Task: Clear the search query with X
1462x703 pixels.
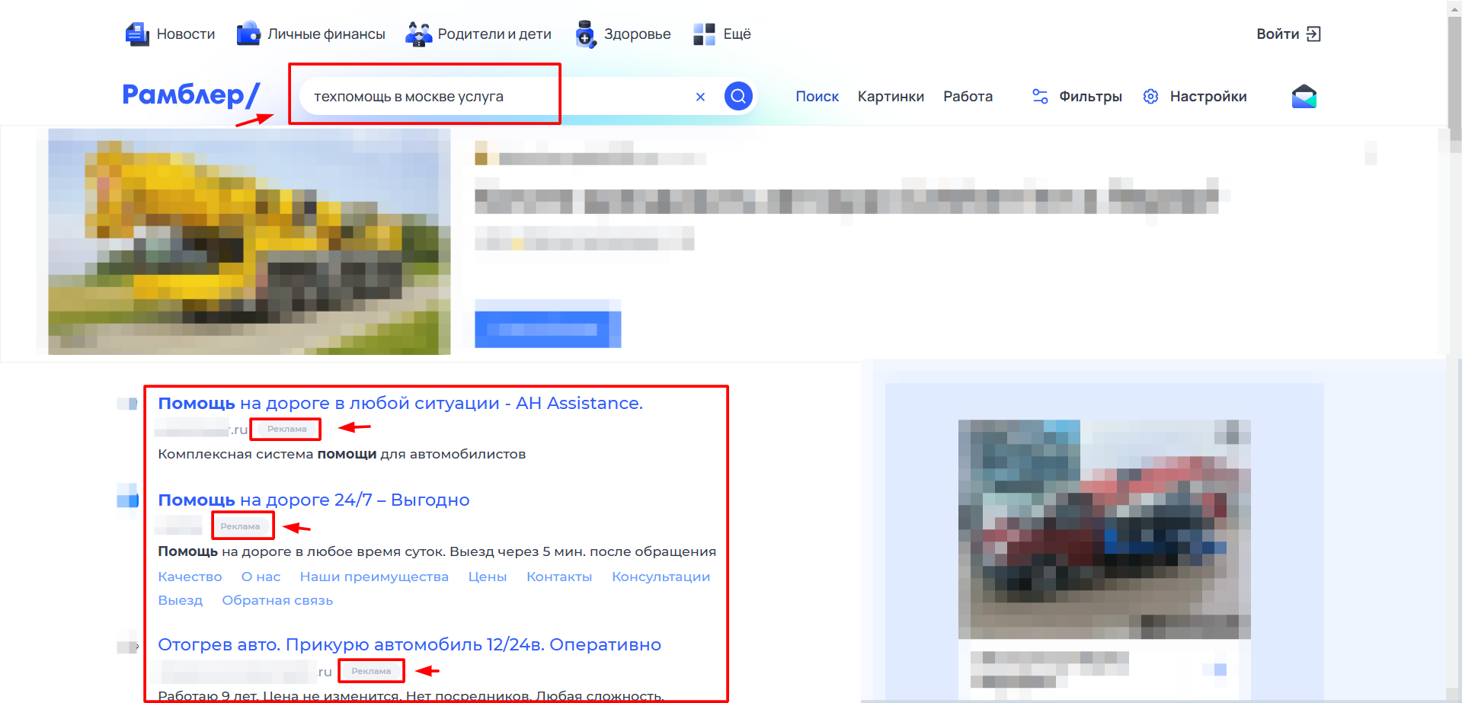Action: (x=700, y=97)
